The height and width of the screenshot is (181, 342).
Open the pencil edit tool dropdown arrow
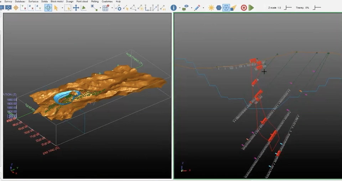(203, 8)
